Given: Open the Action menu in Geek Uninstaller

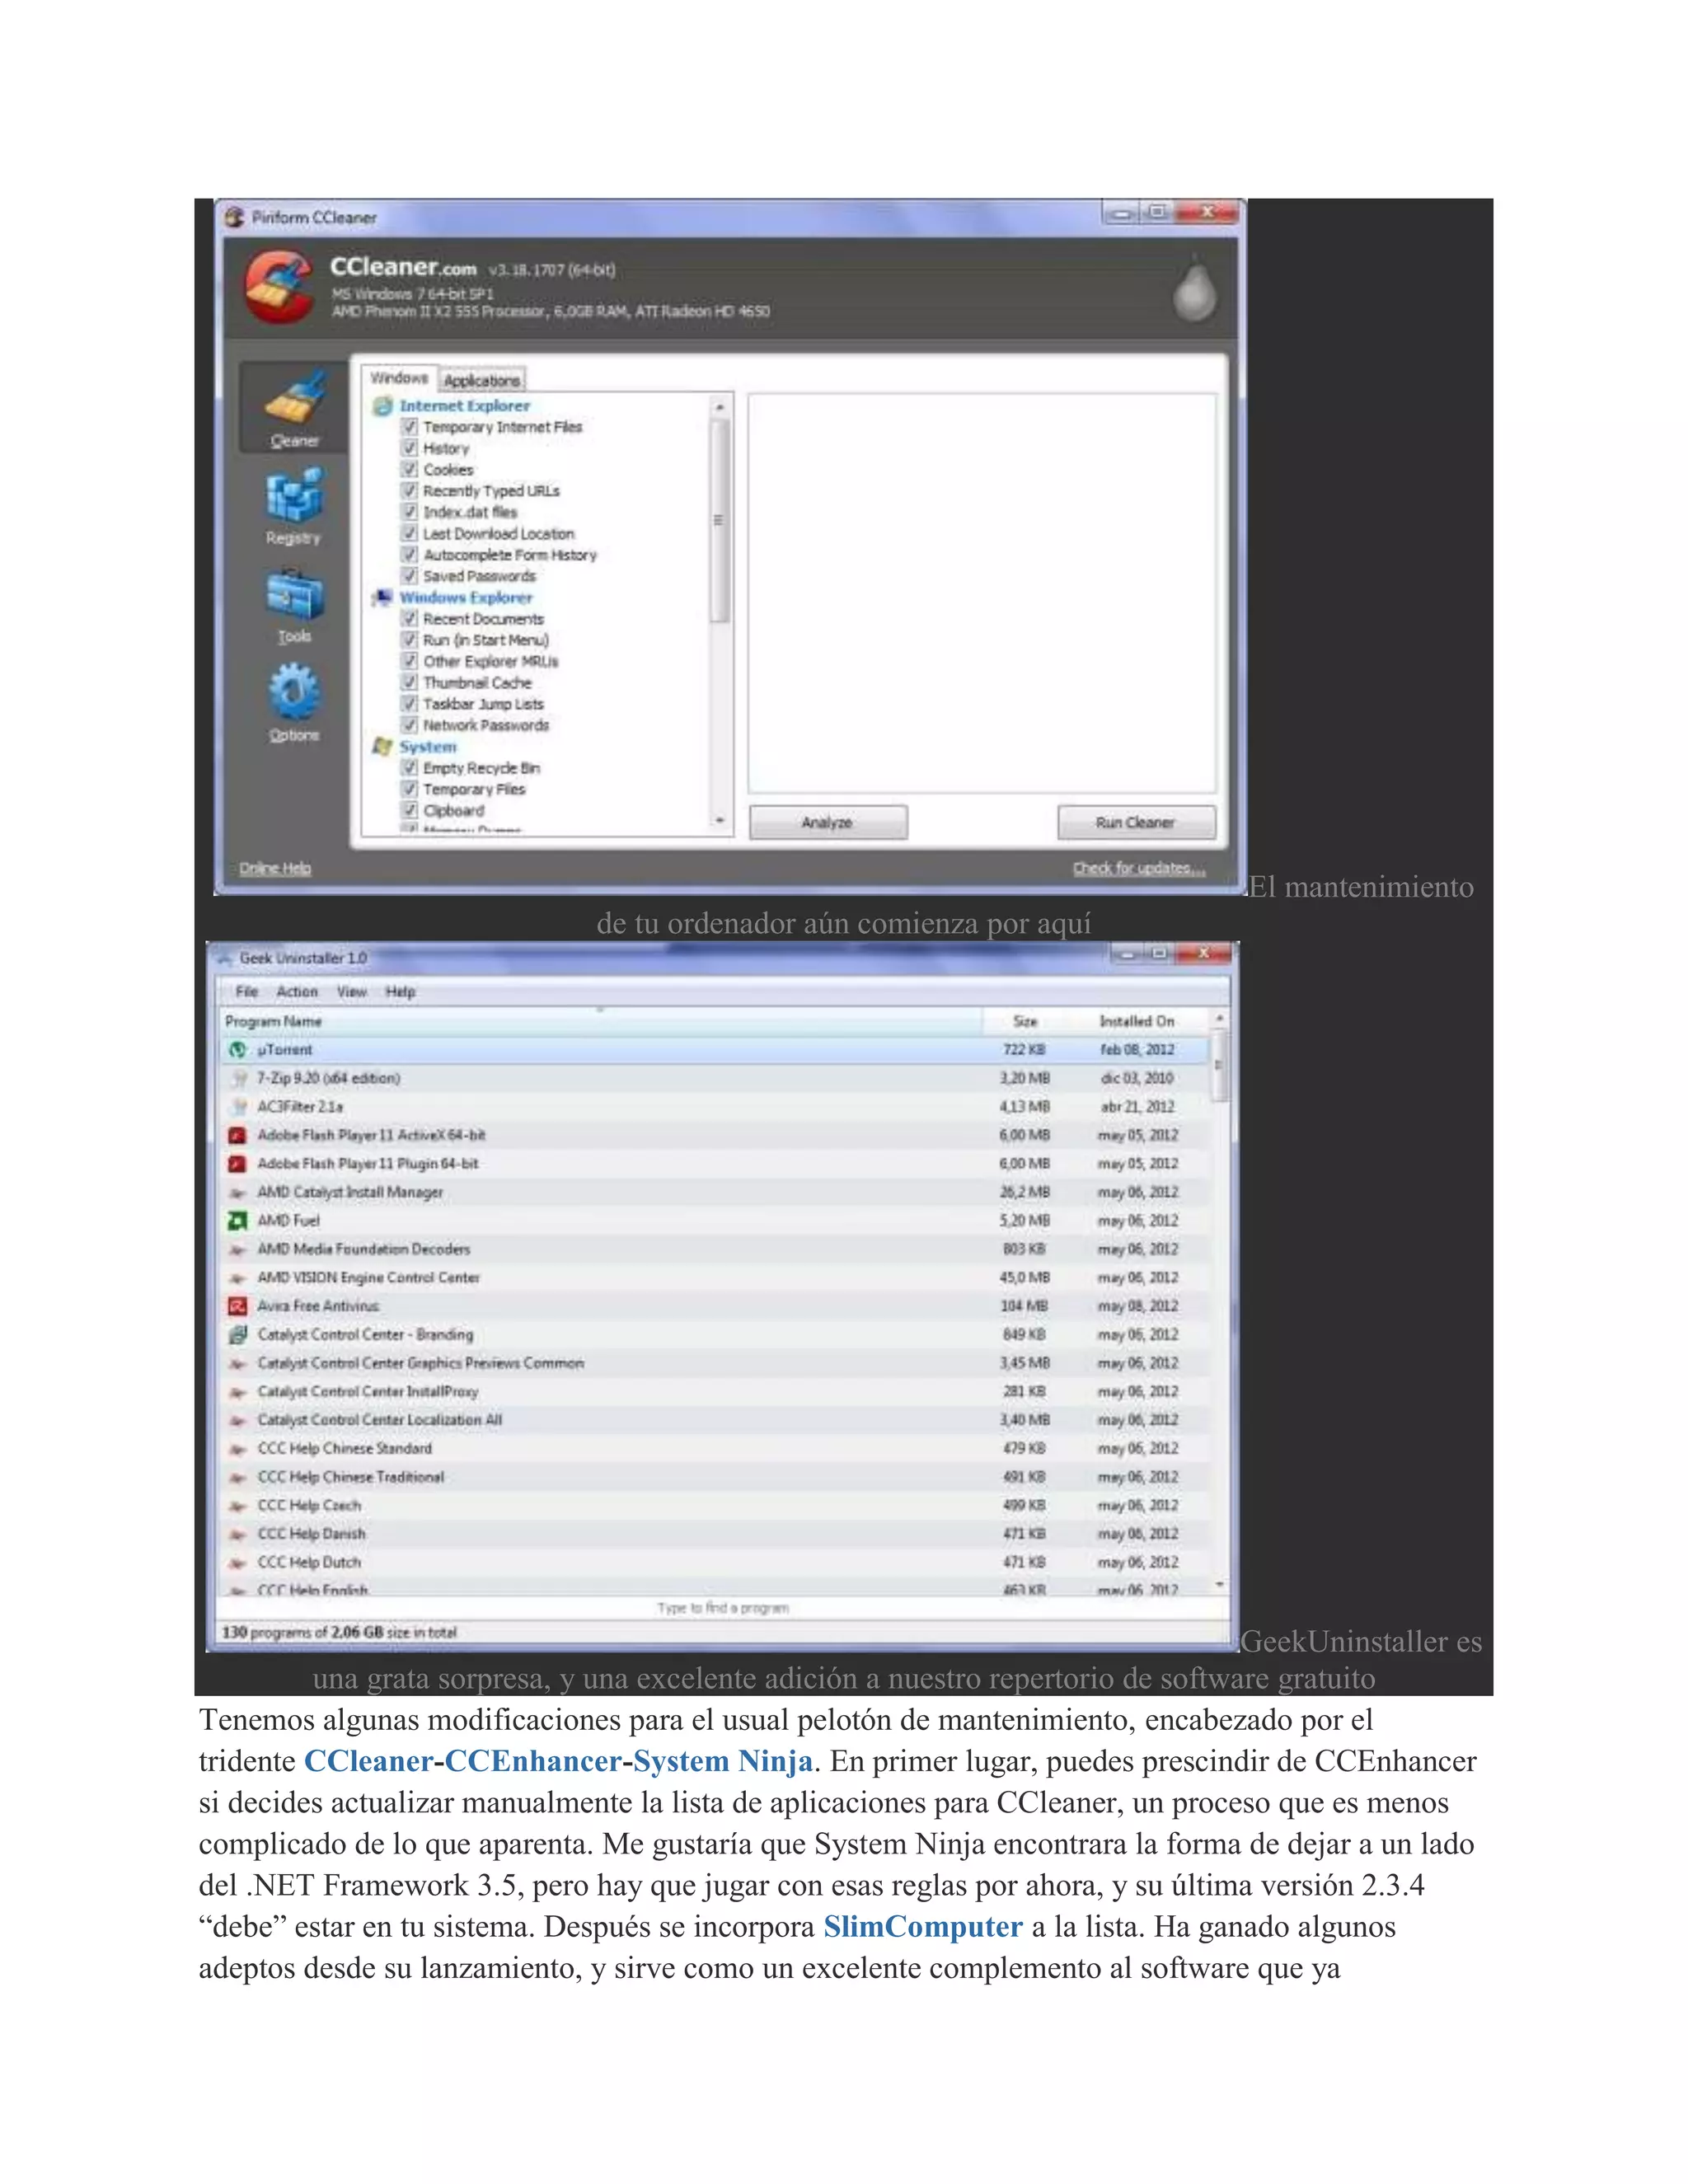Looking at the screenshot, I should tap(297, 992).
